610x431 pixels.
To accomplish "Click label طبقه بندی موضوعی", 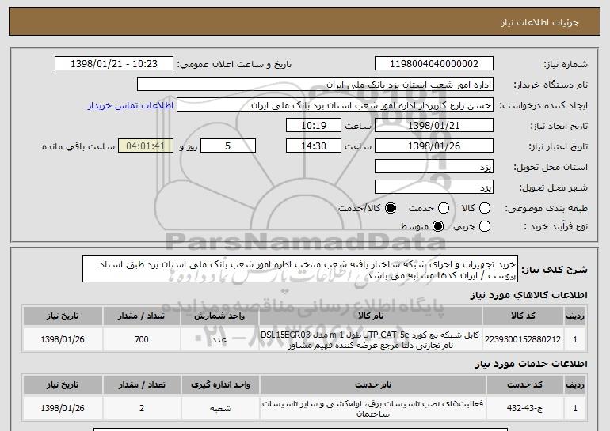I will coord(546,208).
